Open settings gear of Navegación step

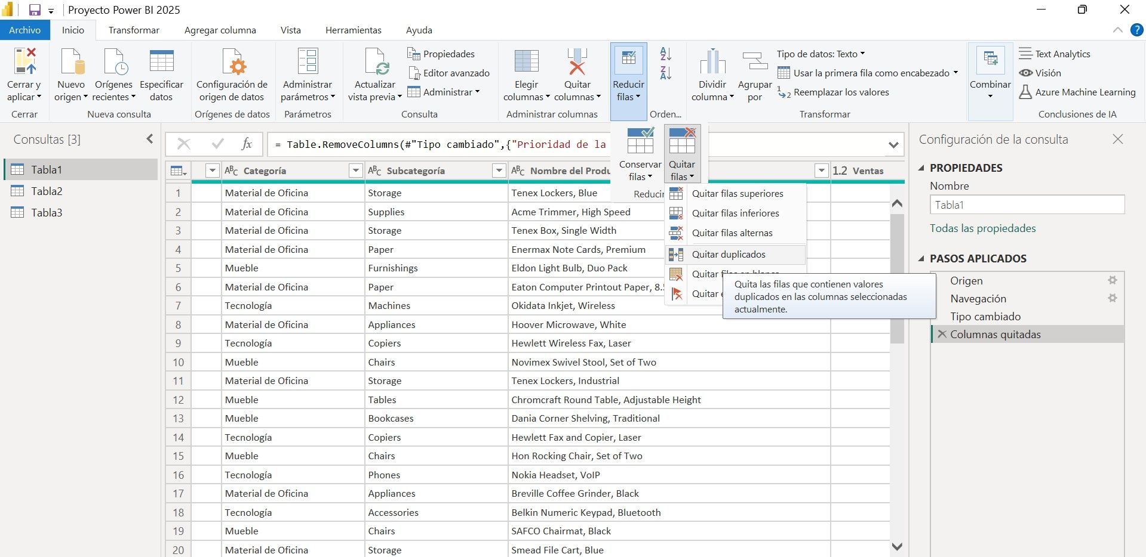point(1112,298)
